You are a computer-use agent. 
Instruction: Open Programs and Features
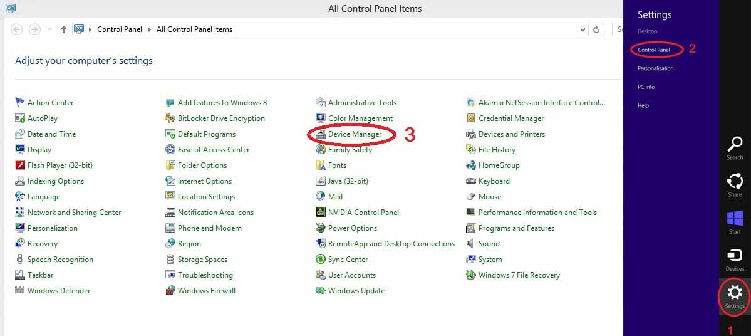(x=516, y=228)
